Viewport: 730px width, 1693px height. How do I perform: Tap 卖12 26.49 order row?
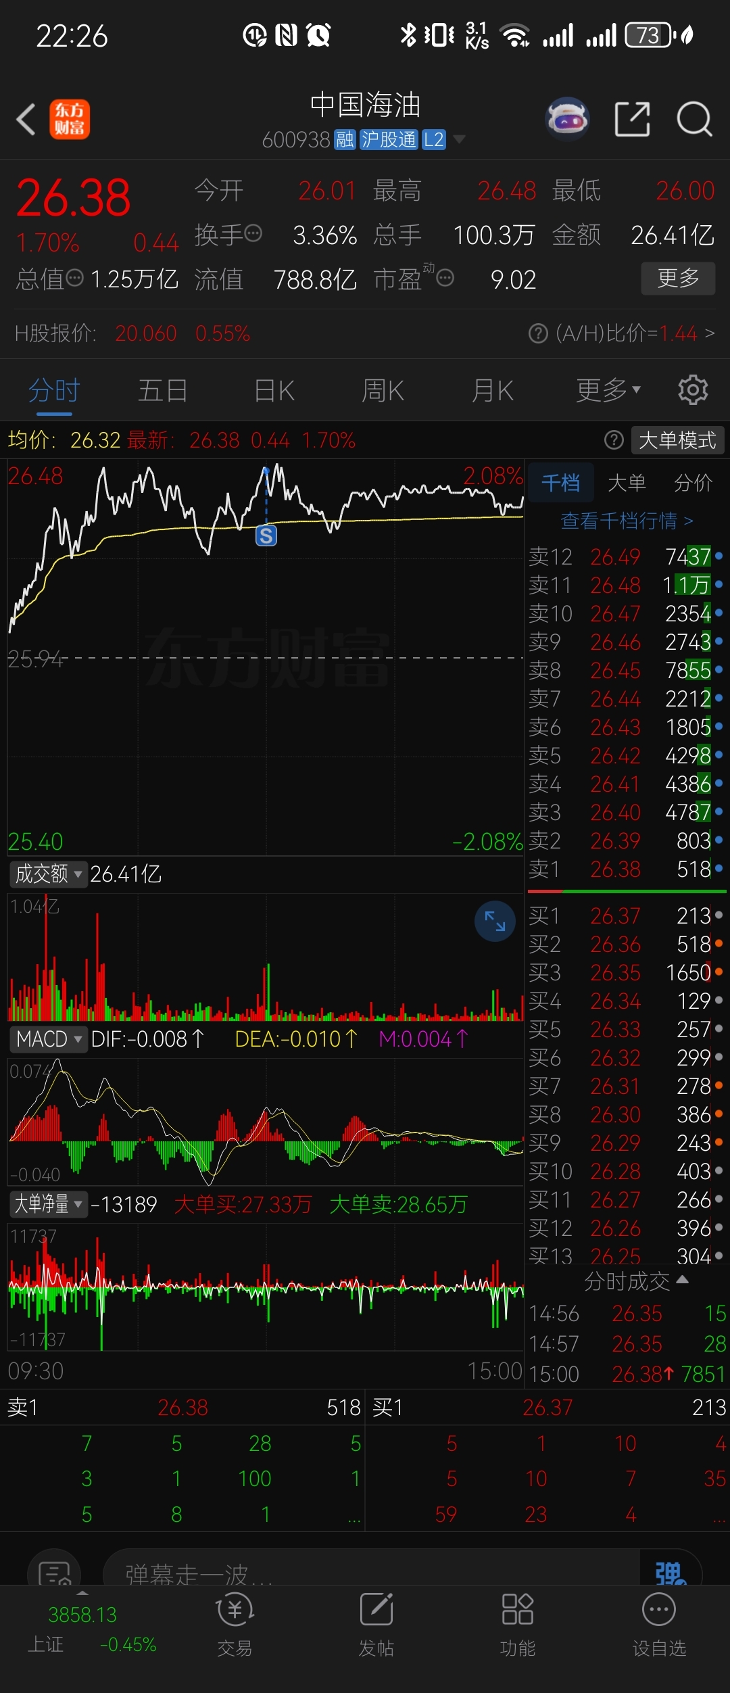click(626, 556)
